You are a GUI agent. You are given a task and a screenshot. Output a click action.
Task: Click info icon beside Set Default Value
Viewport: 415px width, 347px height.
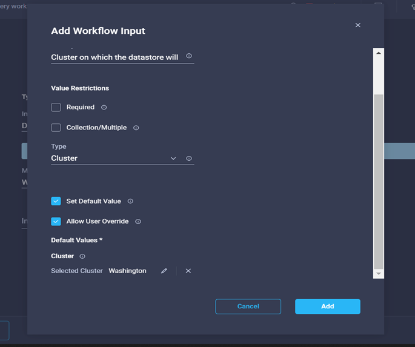pyautogui.click(x=130, y=201)
